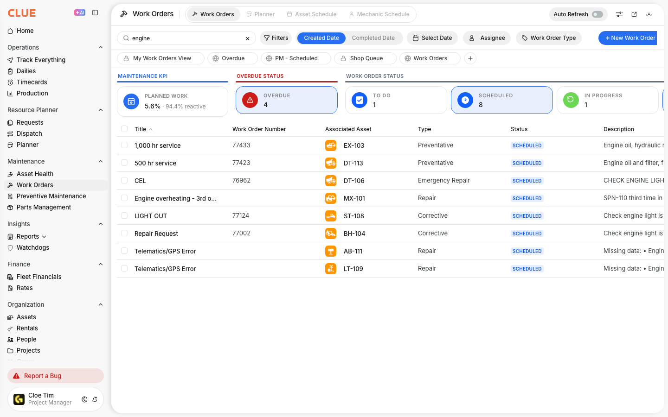Check the select-all rows checkbox
Image resolution: width=668 pixels, height=417 pixels.
[124, 129]
